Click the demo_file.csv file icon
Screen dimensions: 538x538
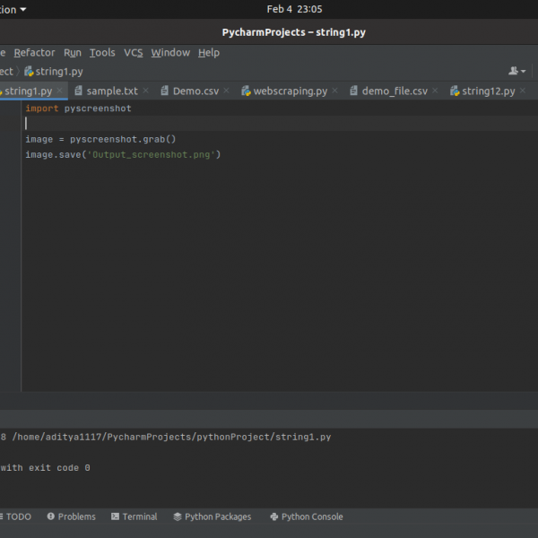click(x=354, y=91)
